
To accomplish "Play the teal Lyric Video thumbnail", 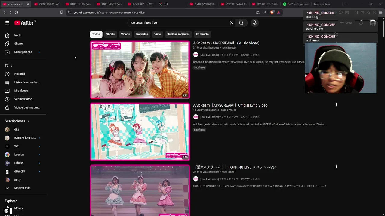I will coord(140,132).
